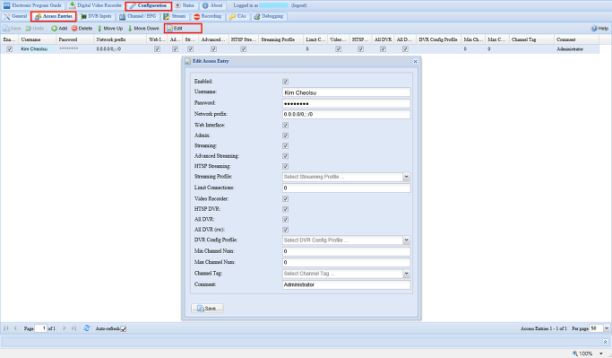Toggle Video Recorder checkbox in dialog

(285, 198)
